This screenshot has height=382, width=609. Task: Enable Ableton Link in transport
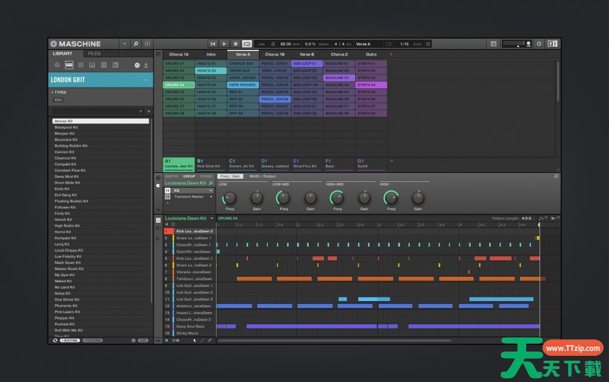click(x=261, y=44)
